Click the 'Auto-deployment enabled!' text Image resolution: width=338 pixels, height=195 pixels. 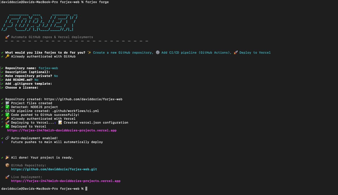click(34, 138)
